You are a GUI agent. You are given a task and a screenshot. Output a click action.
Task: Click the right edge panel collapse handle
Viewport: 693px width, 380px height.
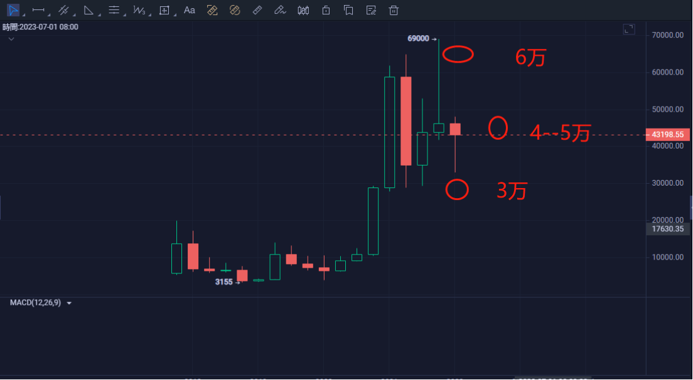690,206
